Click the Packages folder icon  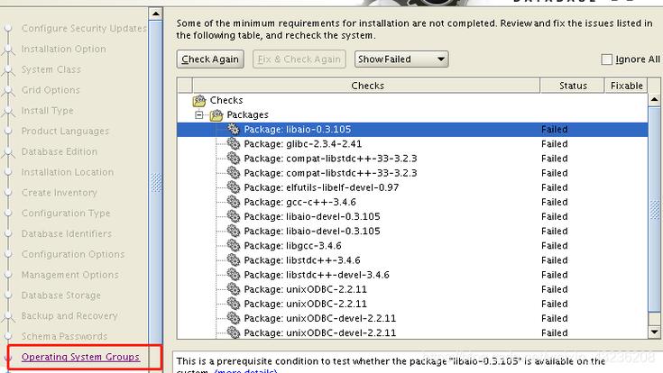216,115
